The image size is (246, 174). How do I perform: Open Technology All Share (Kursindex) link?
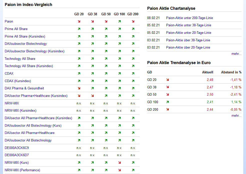coord(29,66)
